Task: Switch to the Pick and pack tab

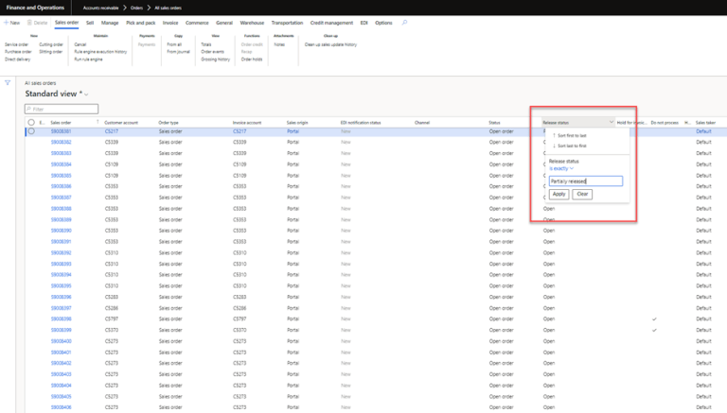Action: click(140, 22)
